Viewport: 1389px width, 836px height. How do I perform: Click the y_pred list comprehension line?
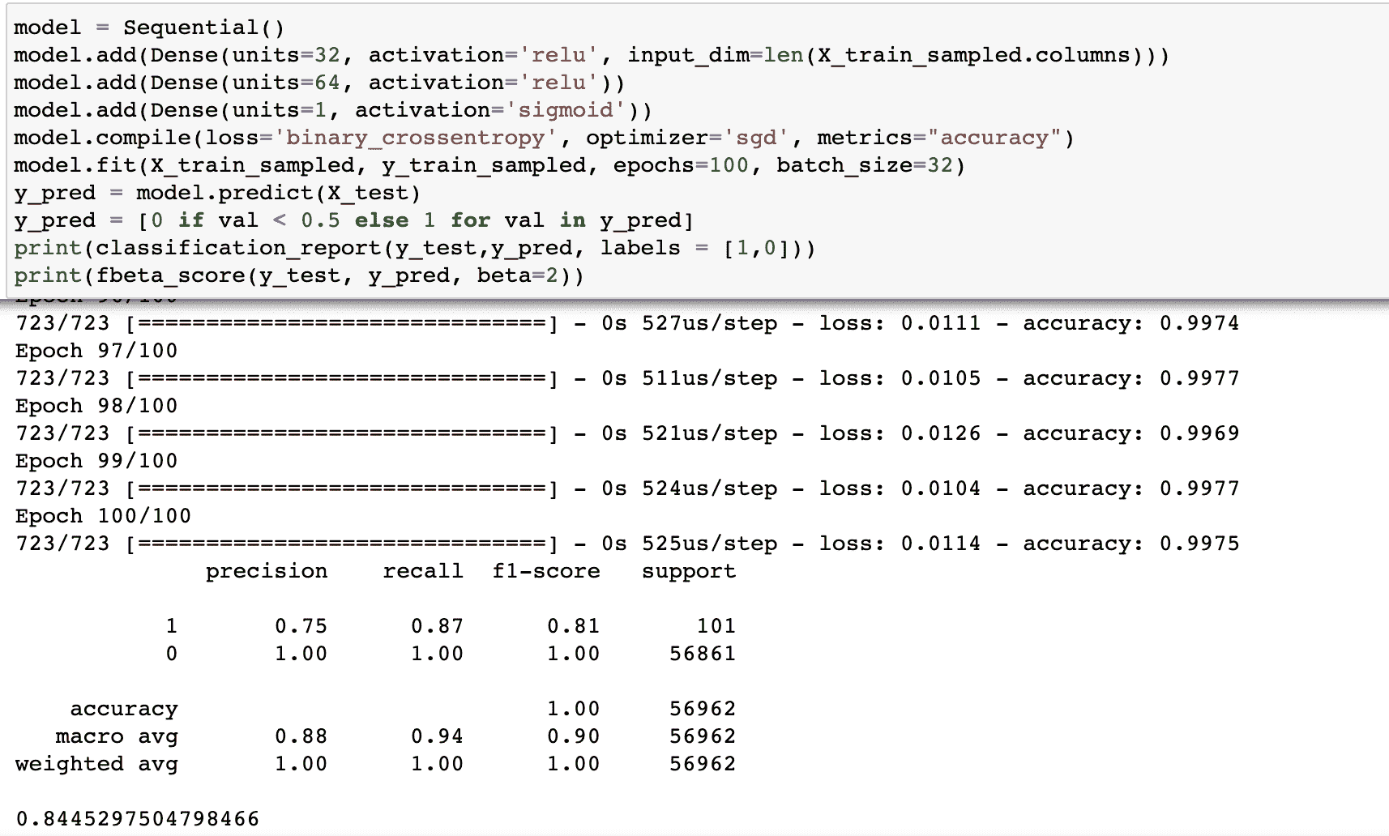pyautogui.click(x=353, y=220)
